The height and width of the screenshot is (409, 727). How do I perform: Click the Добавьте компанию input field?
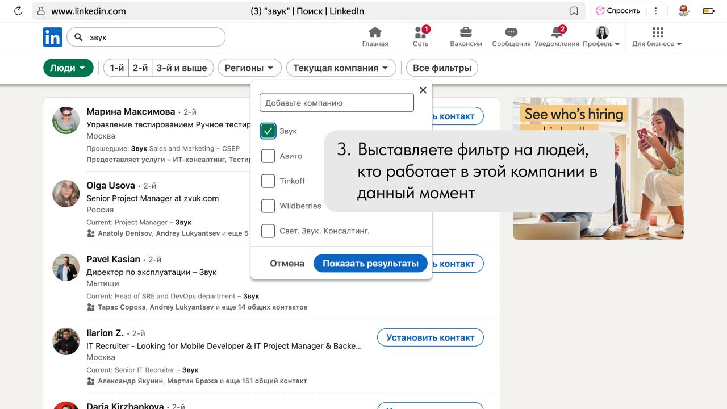click(337, 103)
